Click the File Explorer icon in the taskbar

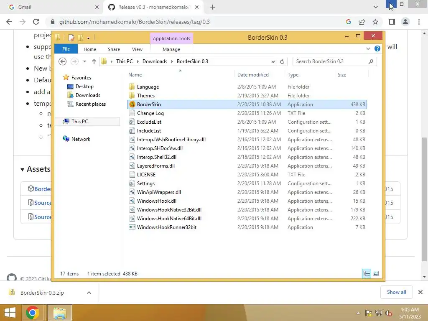pos(60,313)
